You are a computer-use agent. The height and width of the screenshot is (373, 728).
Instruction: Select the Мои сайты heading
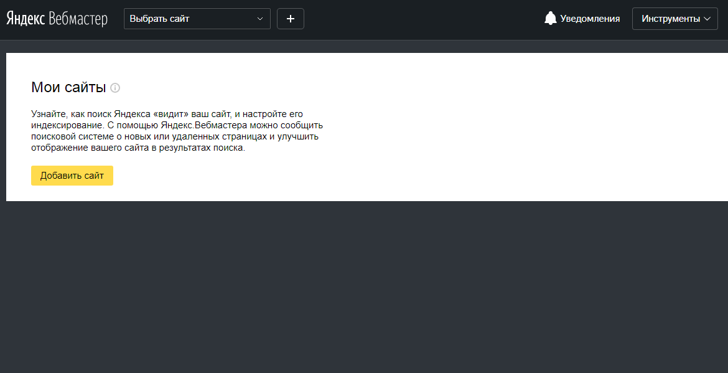pyautogui.click(x=68, y=87)
